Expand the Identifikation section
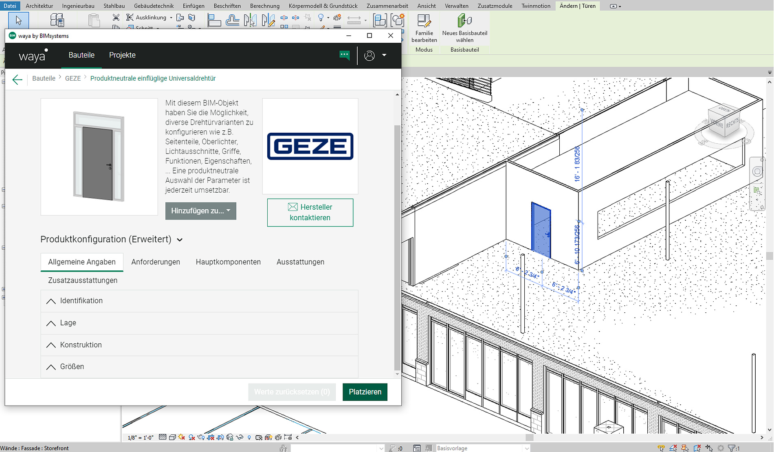Screen dimensions: 774x452 [x=199, y=301]
